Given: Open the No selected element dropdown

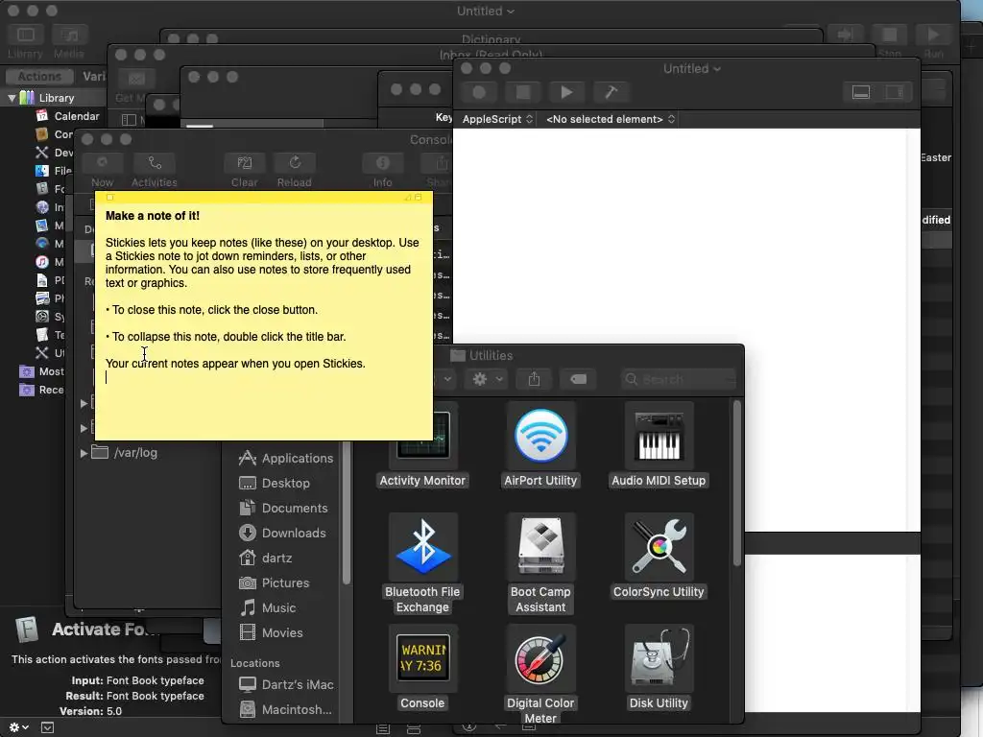Looking at the screenshot, I should [610, 119].
